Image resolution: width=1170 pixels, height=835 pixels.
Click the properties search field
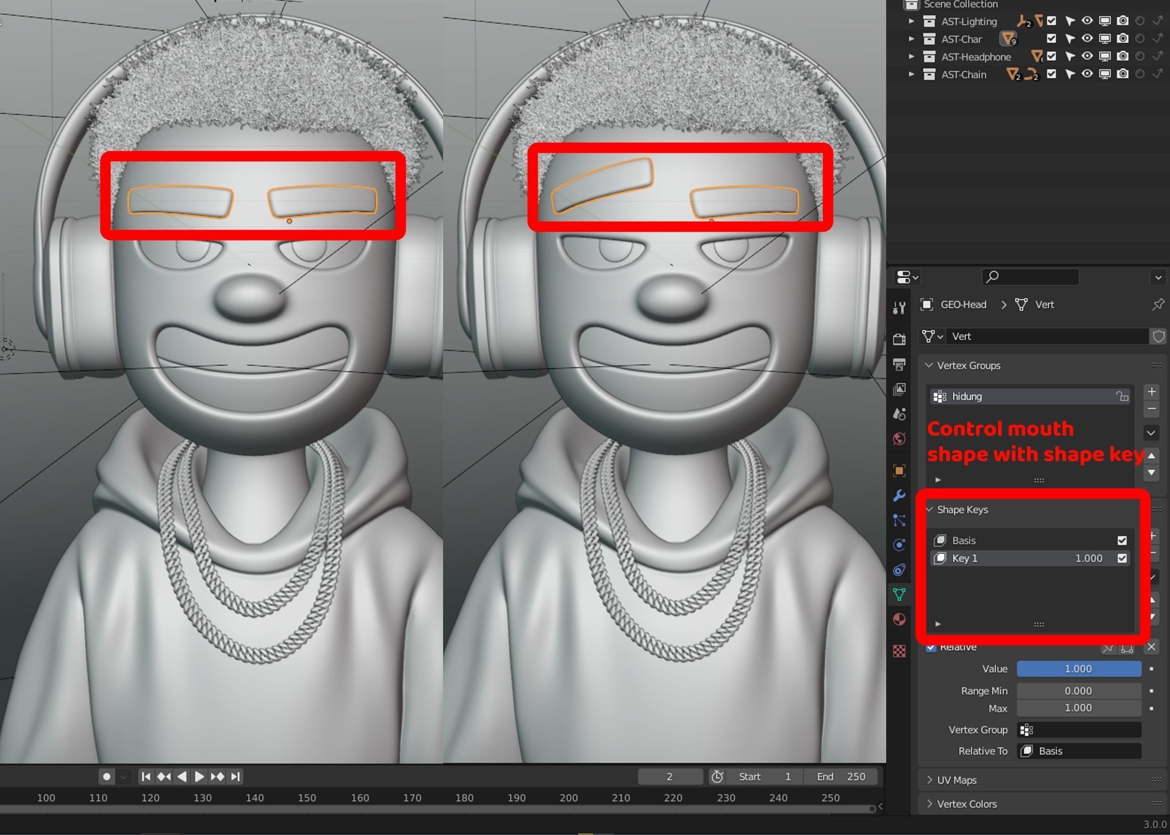pos(1030,277)
